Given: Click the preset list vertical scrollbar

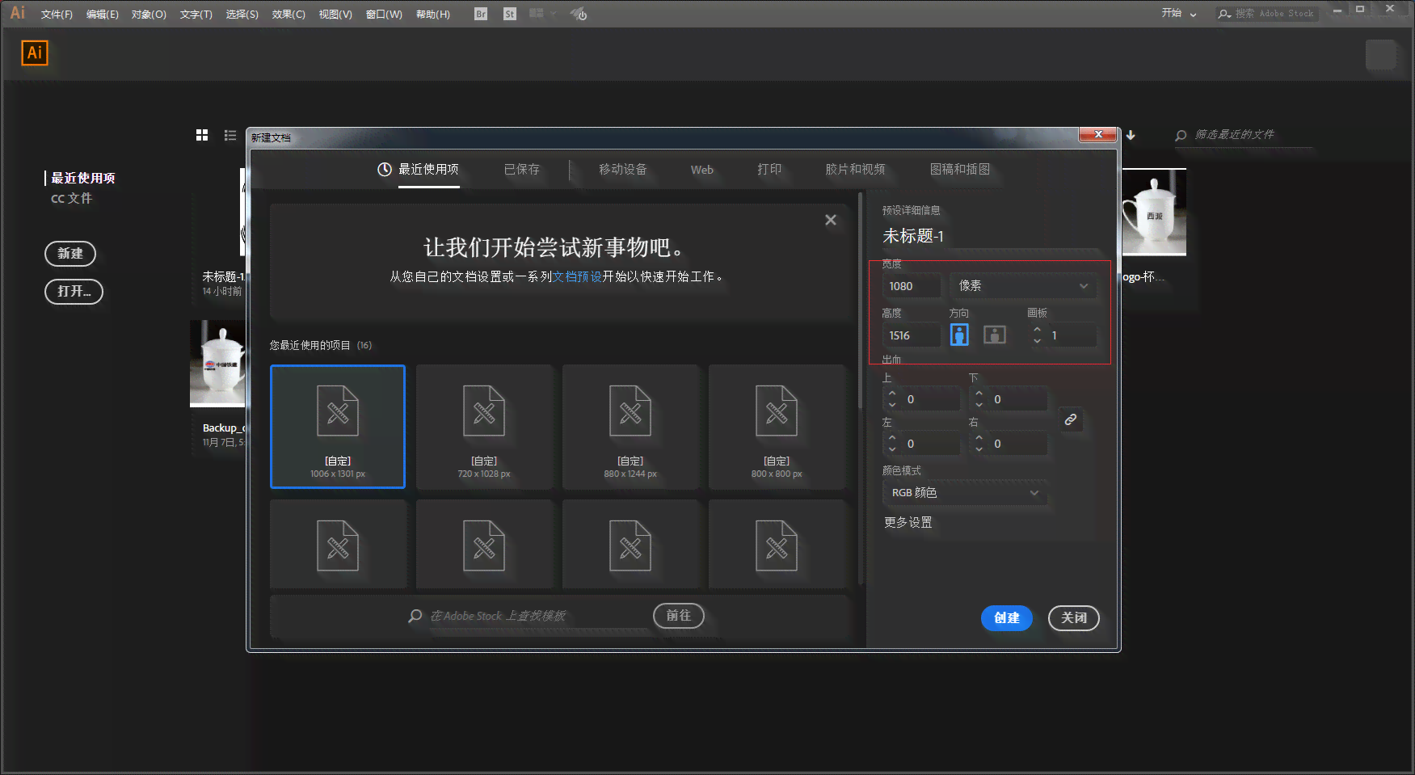Looking at the screenshot, I should pyautogui.click(x=860, y=301).
